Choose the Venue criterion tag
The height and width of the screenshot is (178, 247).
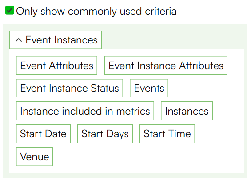pos(34,157)
